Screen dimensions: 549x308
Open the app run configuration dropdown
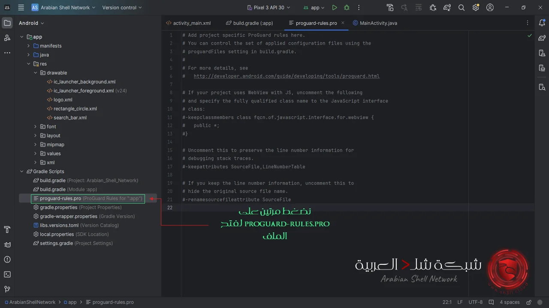pyautogui.click(x=314, y=8)
